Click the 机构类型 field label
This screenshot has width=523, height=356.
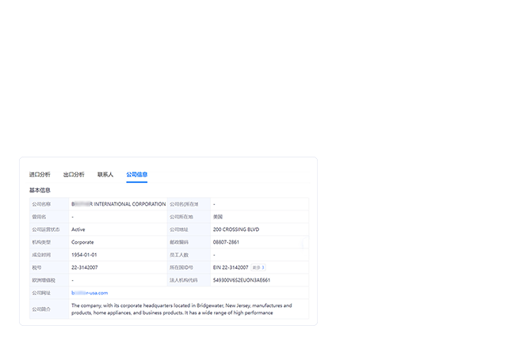(x=41, y=242)
